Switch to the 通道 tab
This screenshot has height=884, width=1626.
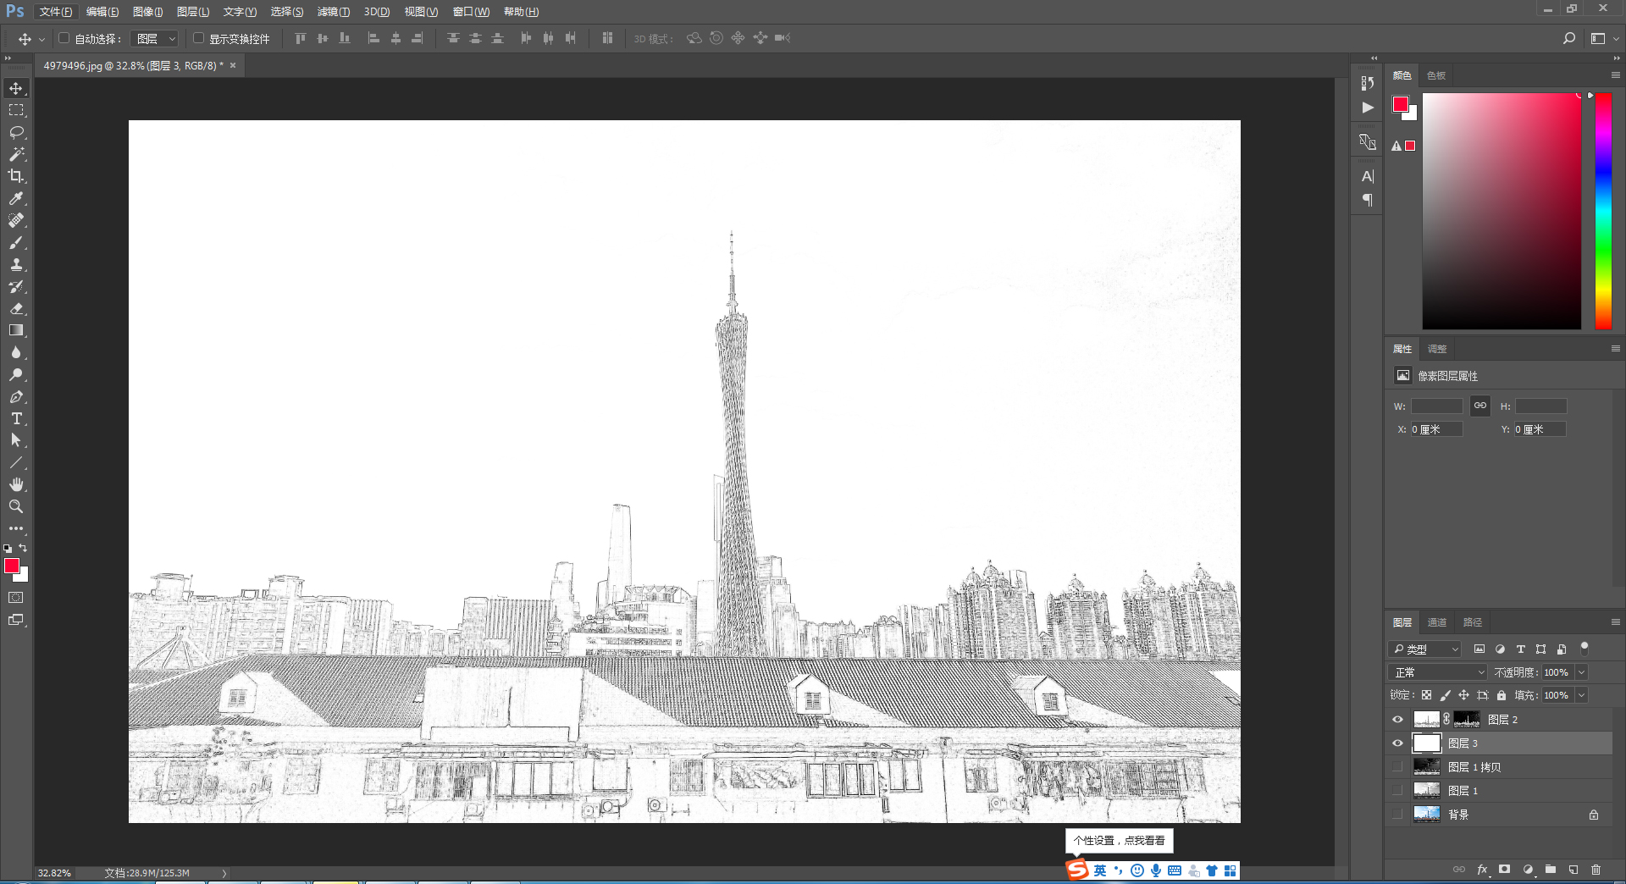pyautogui.click(x=1437, y=622)
